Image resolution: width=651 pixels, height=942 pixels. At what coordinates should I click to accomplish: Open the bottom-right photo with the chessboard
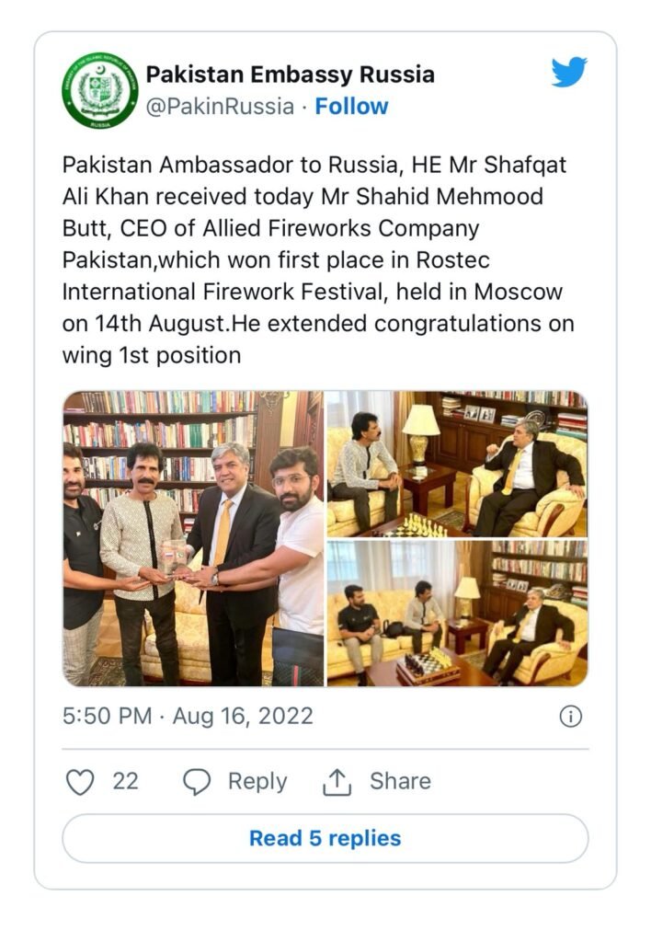click(457, 615)
